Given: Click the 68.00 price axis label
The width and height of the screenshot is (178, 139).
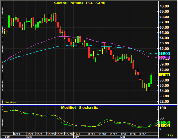Looking at the screenshot, I should point(164,17).
